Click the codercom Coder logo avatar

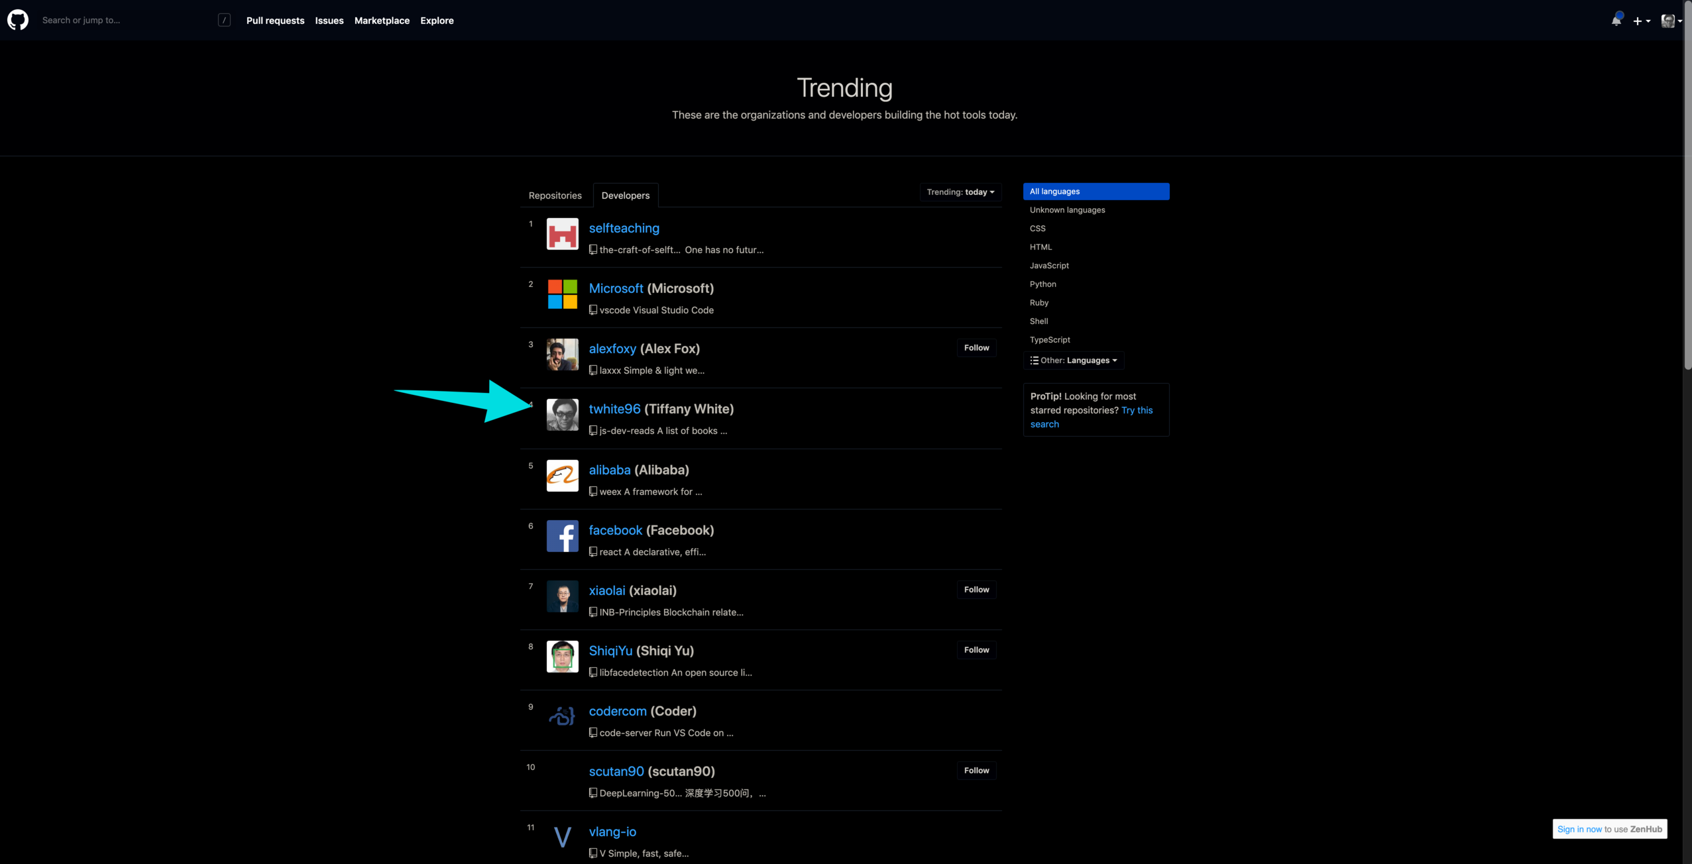pyautogui.click(x=562, y=717)
